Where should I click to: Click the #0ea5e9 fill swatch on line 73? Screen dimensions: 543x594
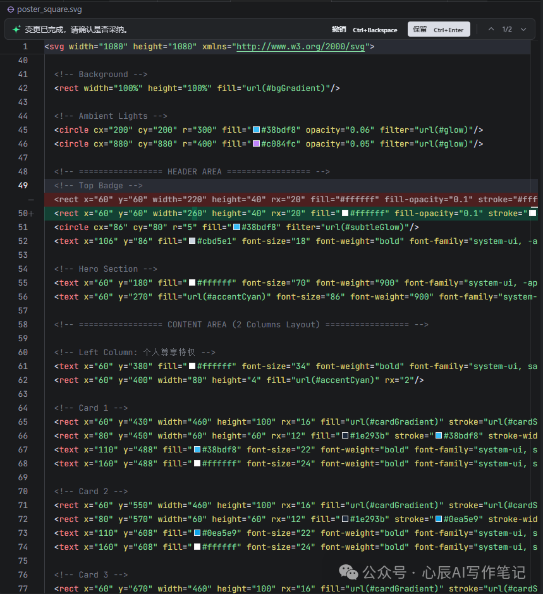click(x=197, y=533)
